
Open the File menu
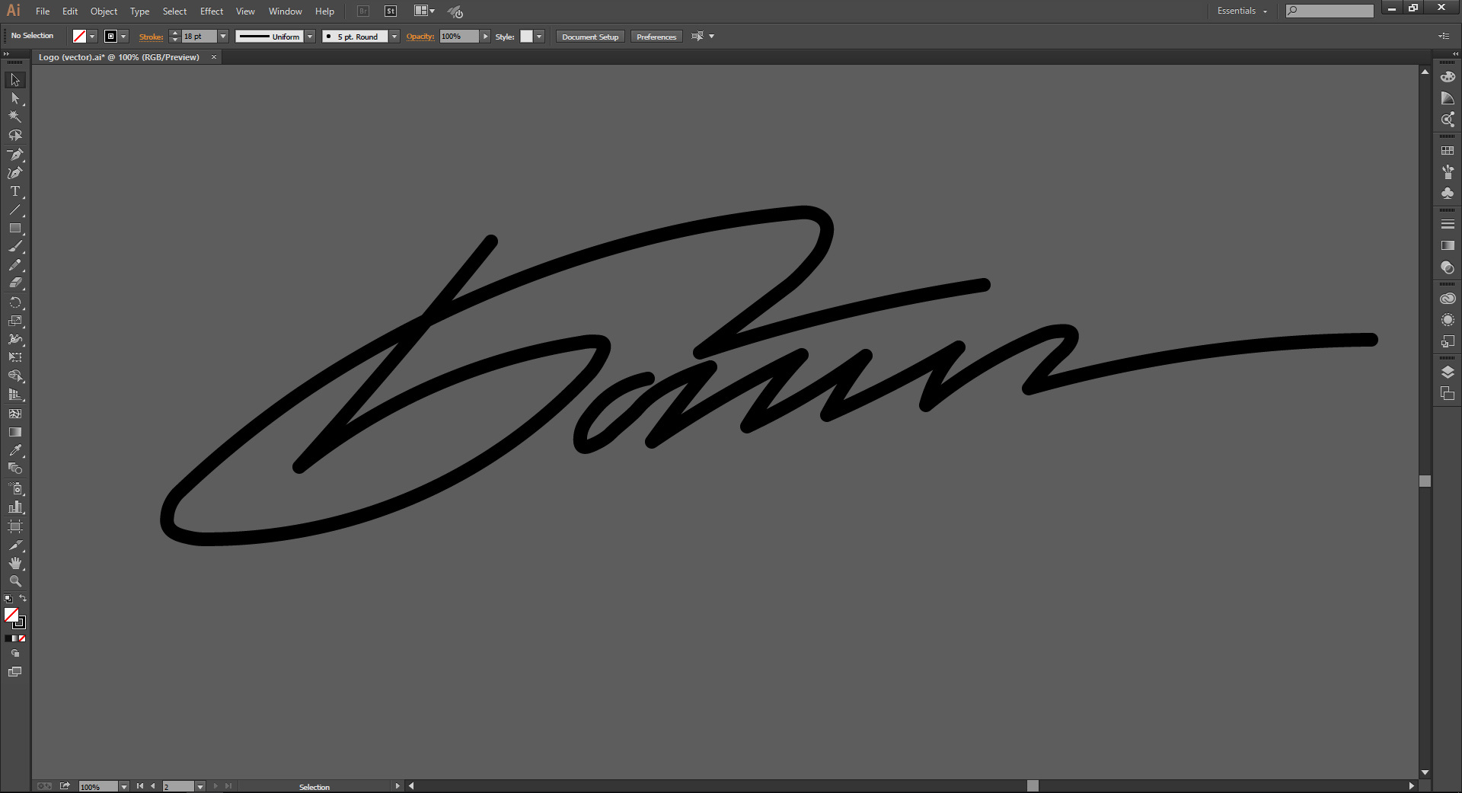pyautogui.click(x=43, y=11)
